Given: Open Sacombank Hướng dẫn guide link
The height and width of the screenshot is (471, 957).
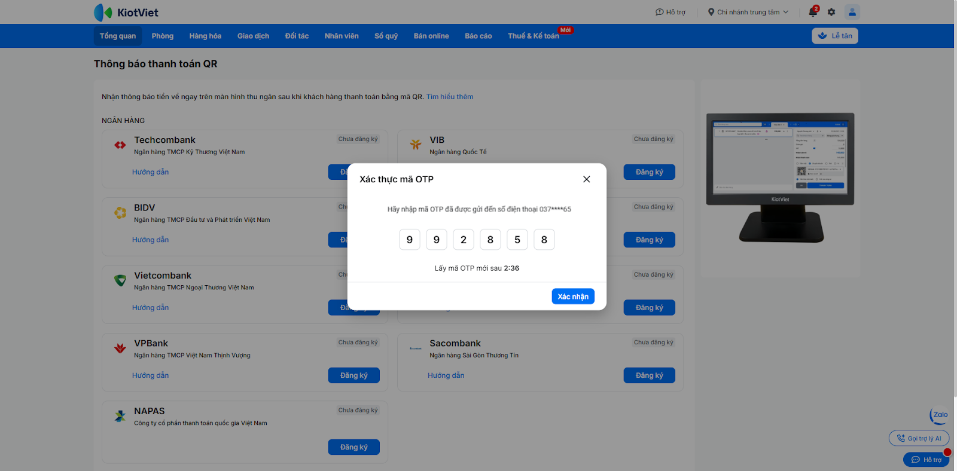Looking at the screenshot, I should tap(446, 375).
